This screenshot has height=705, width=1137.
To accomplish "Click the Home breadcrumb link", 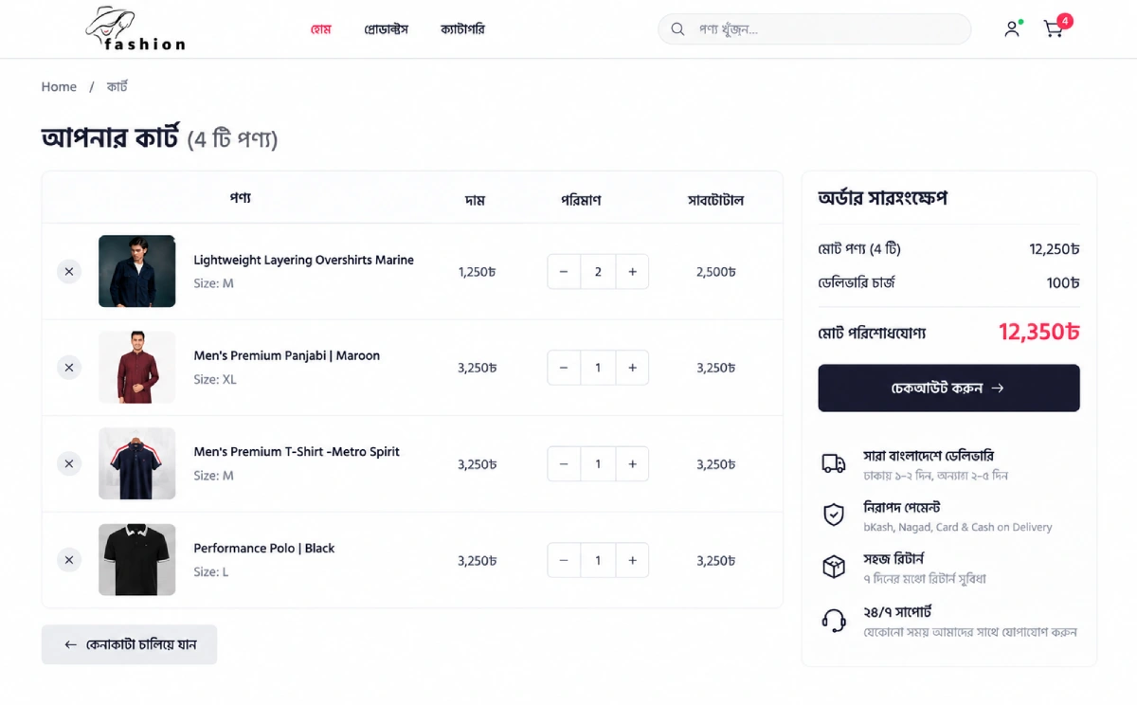I will tap(59, 86).
